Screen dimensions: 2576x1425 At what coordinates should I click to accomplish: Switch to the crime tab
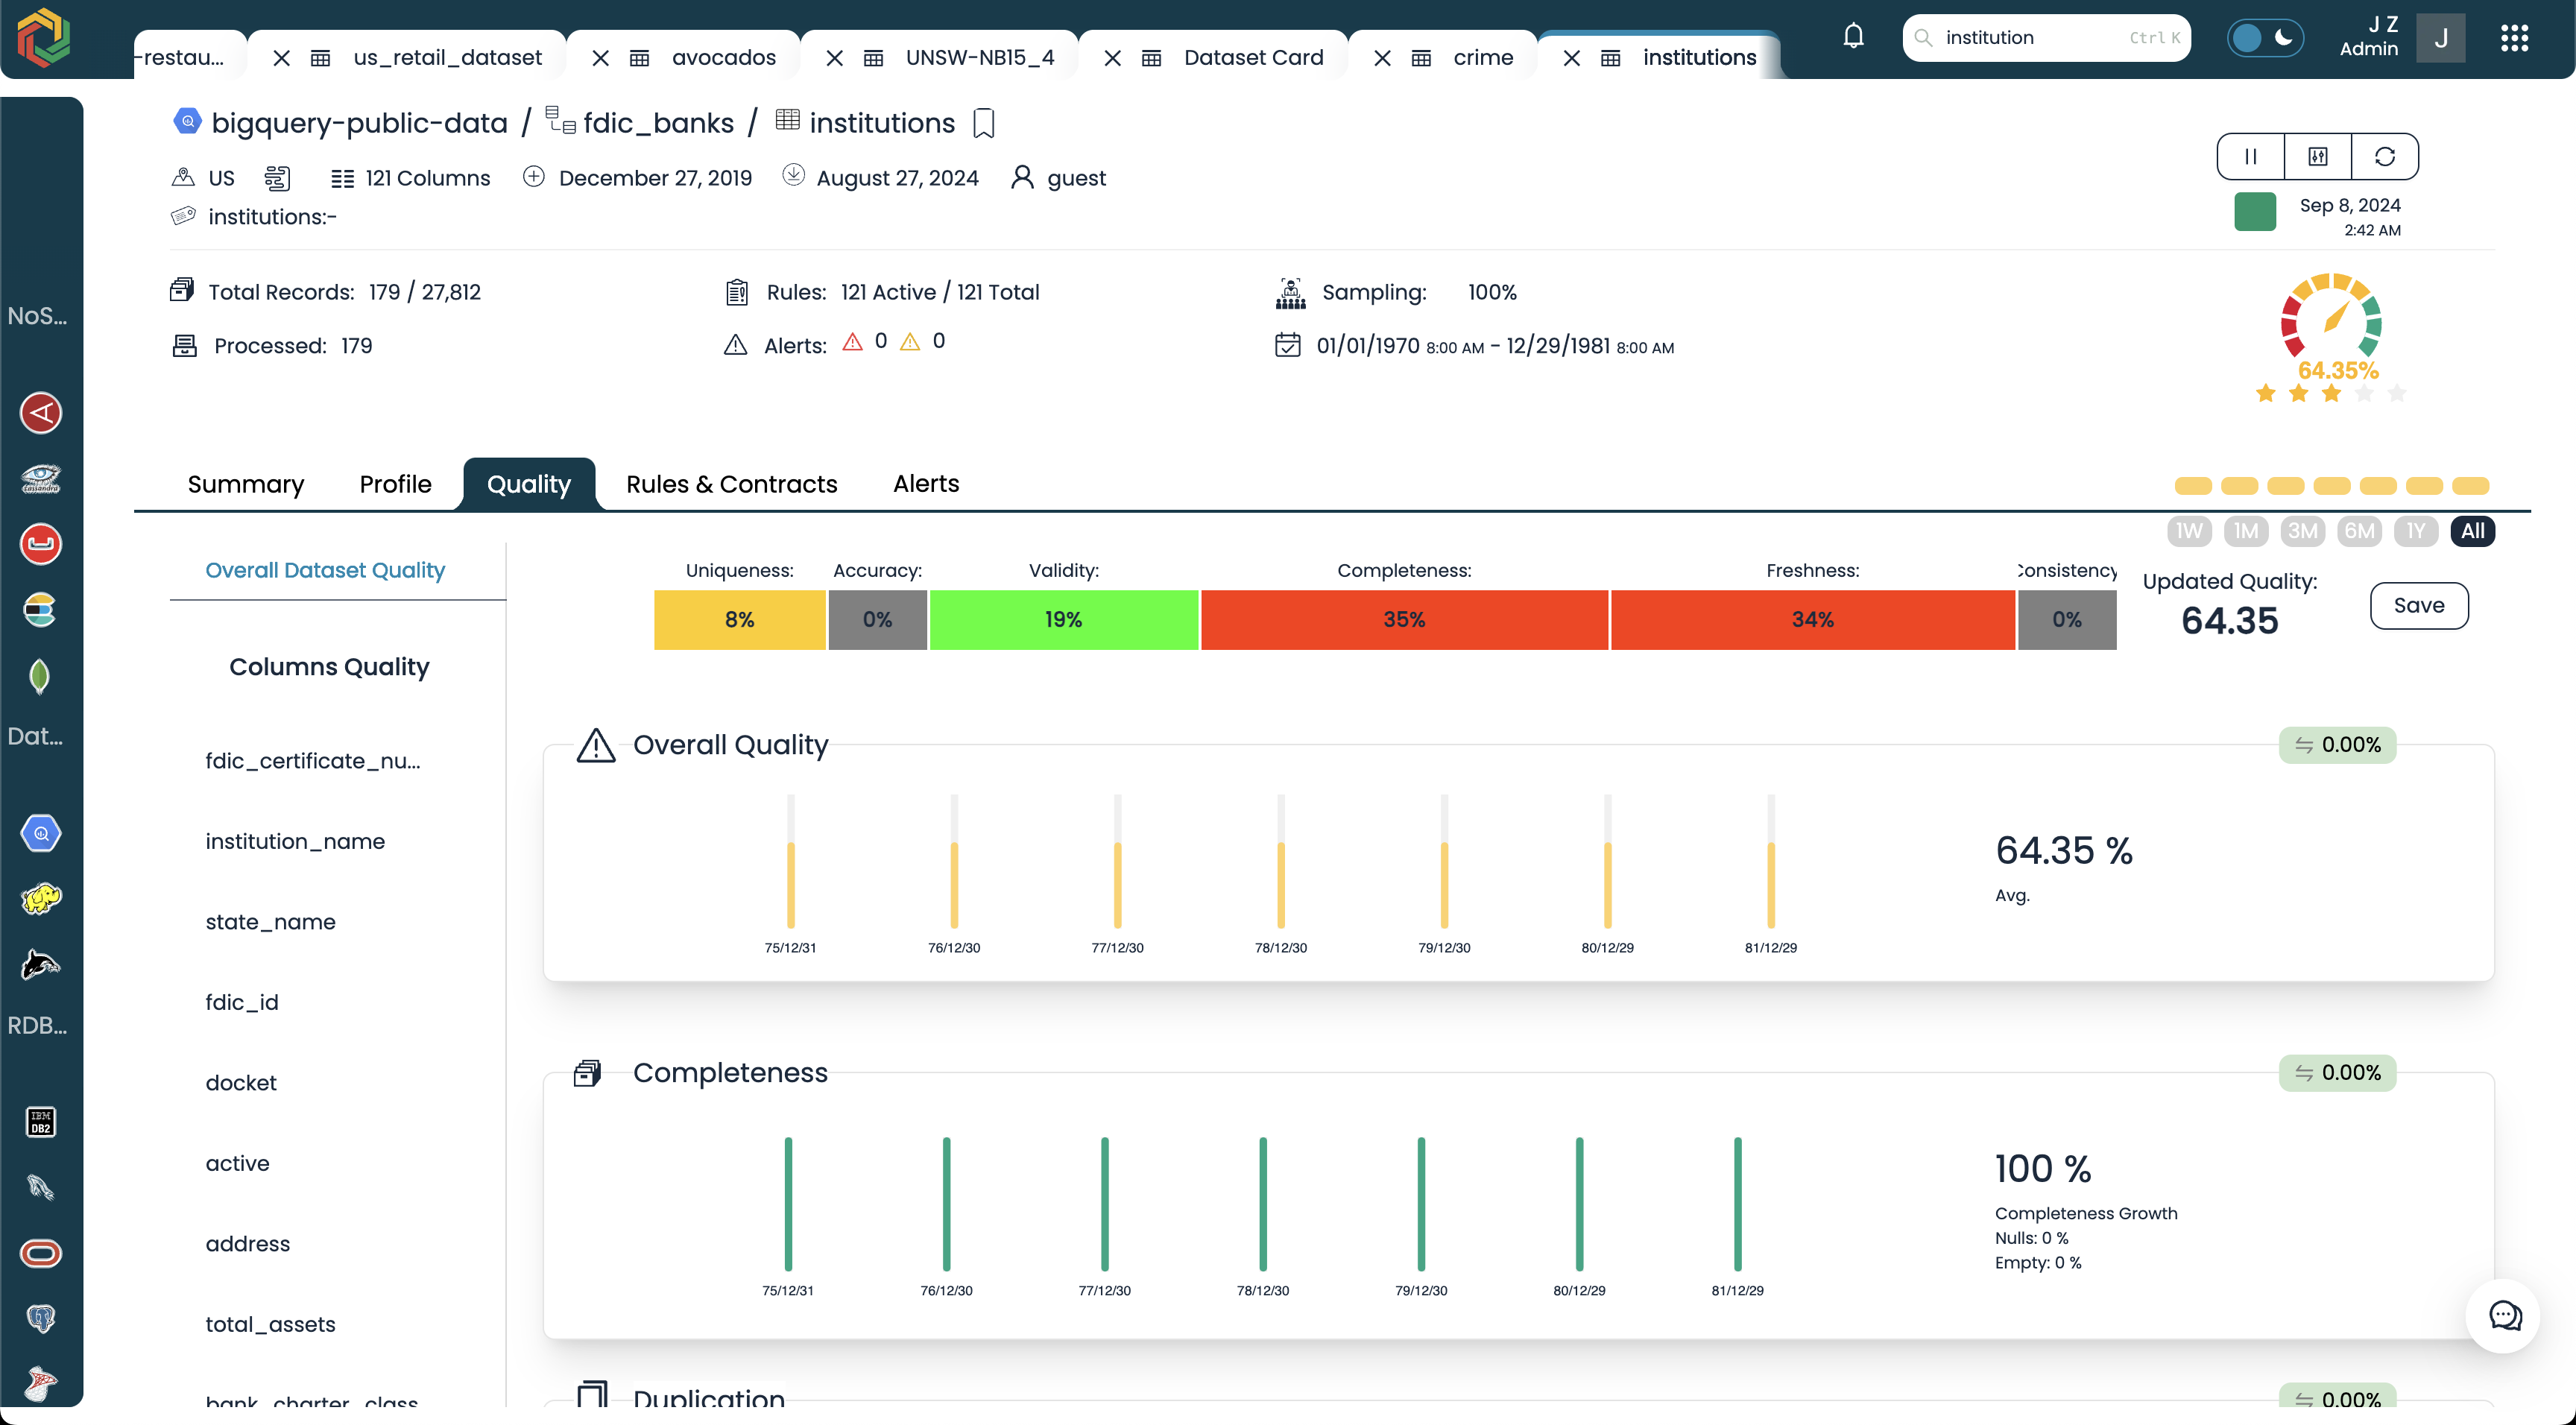(x=1482, y=58)
